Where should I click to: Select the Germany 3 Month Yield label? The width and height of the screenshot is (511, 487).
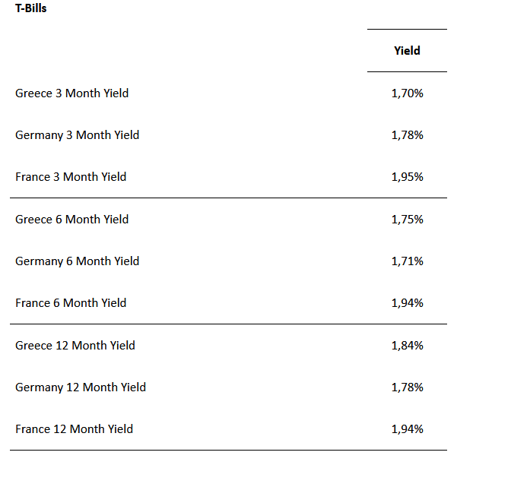click(x=77, y=135)
